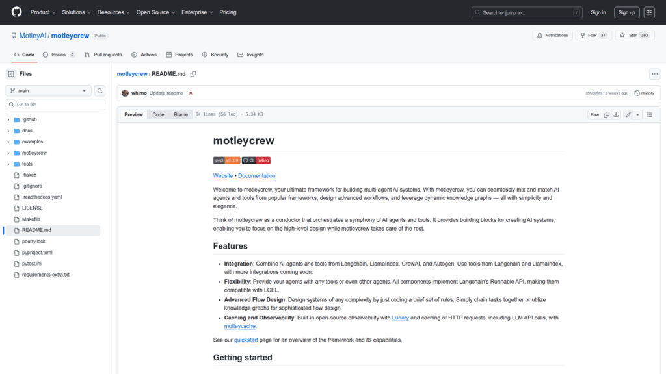Open the Issues tab
The width and height of the screenshot is (666, 374).
click(x=59, y=55)
